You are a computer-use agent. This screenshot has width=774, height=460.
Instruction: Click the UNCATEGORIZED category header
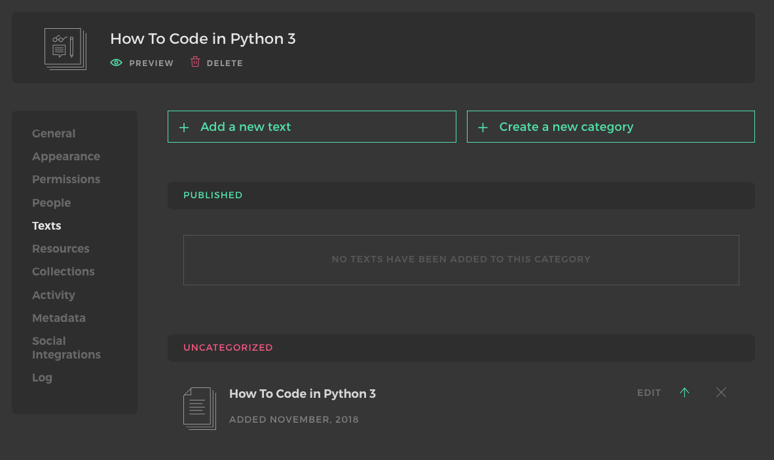coord(461,348)
